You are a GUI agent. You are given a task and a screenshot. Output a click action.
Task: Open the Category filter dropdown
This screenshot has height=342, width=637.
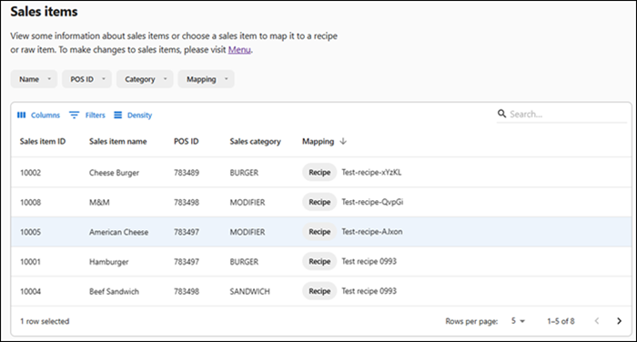[145, 79]
